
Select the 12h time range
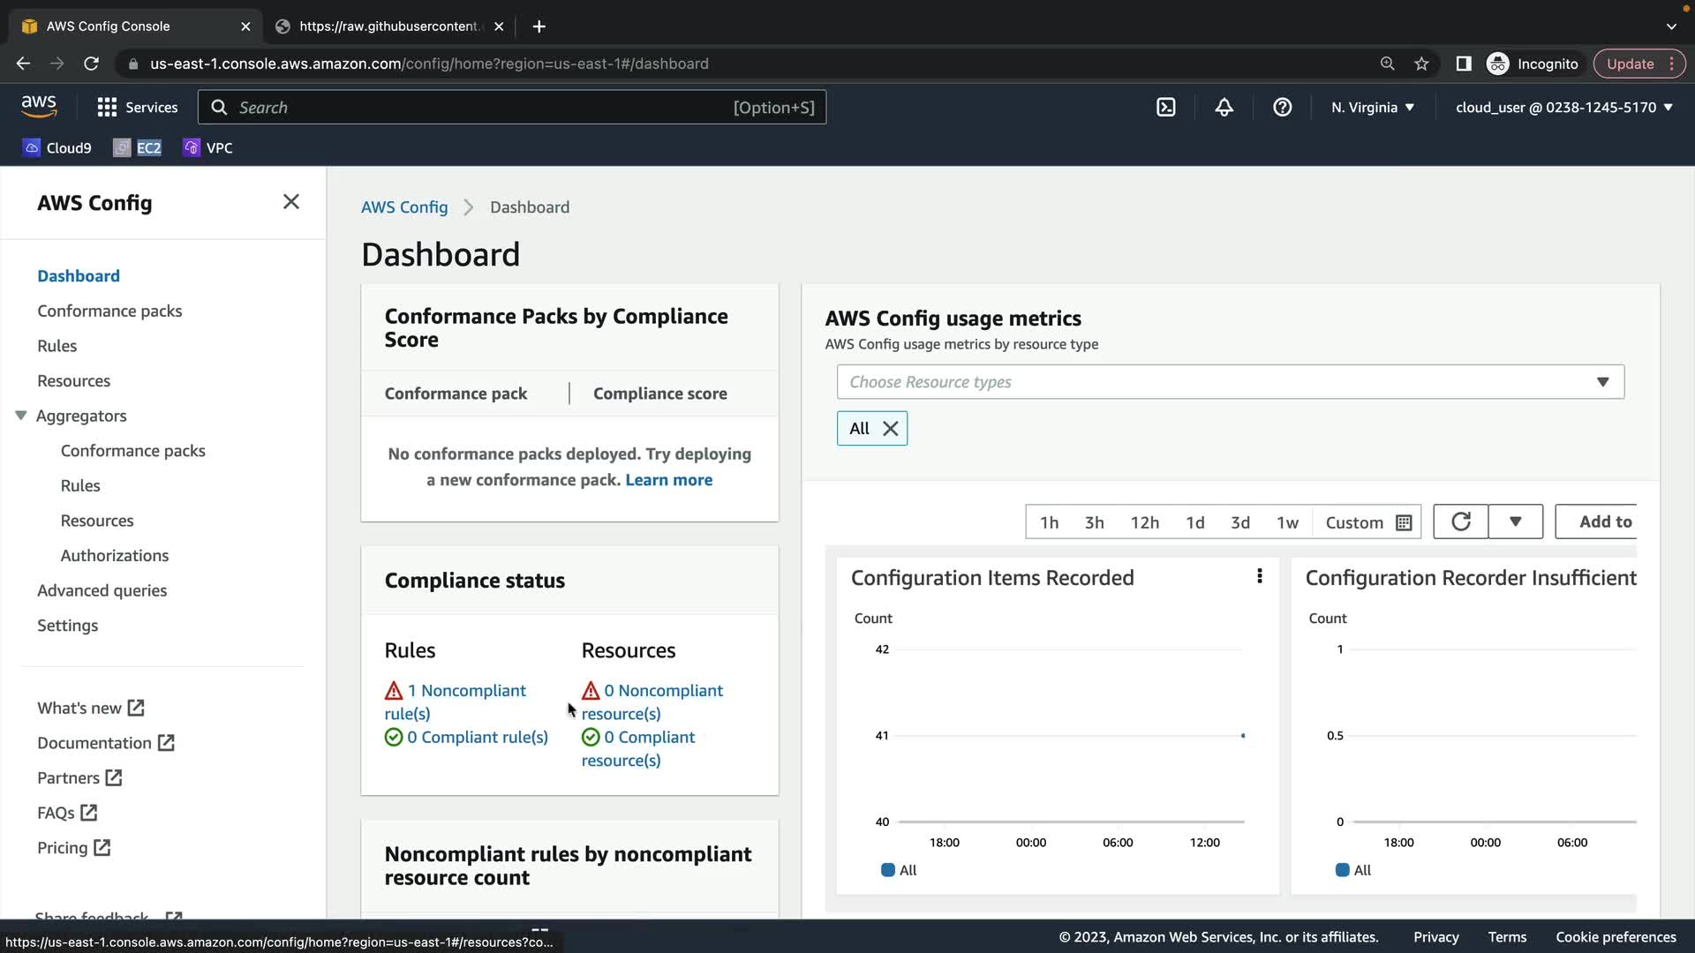click(x=1144, y=522)
